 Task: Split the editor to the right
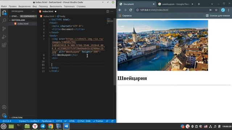tap(108, 11)
